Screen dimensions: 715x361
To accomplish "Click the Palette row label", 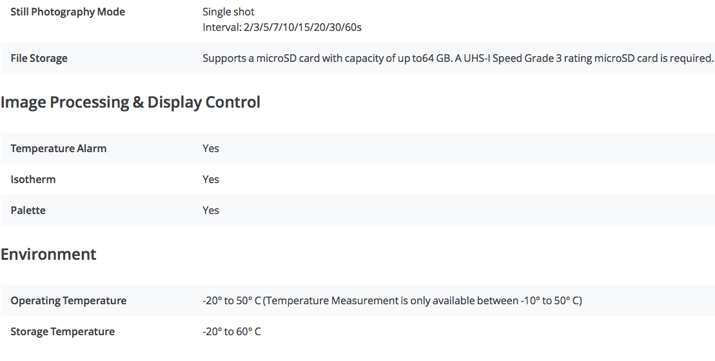I will click(28, 211).
